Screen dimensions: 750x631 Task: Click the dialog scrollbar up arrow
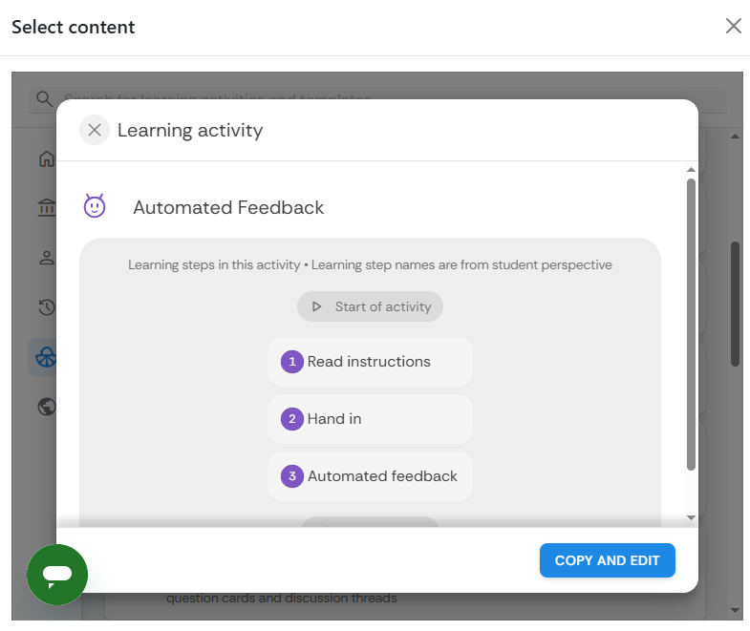click(691, 170)
